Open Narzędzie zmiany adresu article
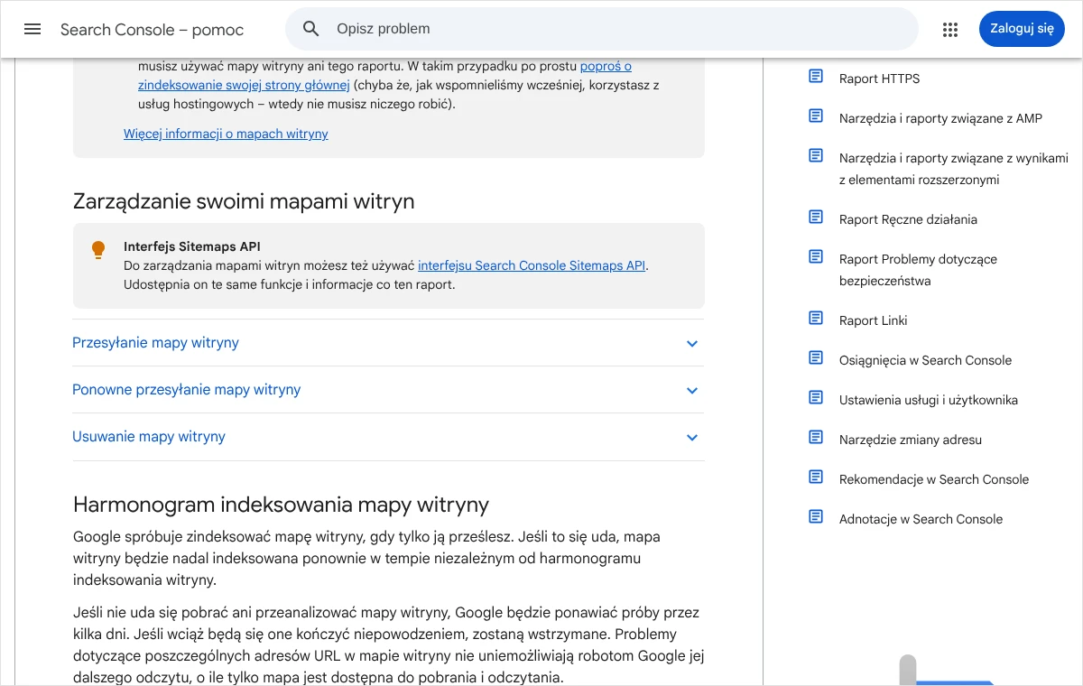 click(911, 440)
